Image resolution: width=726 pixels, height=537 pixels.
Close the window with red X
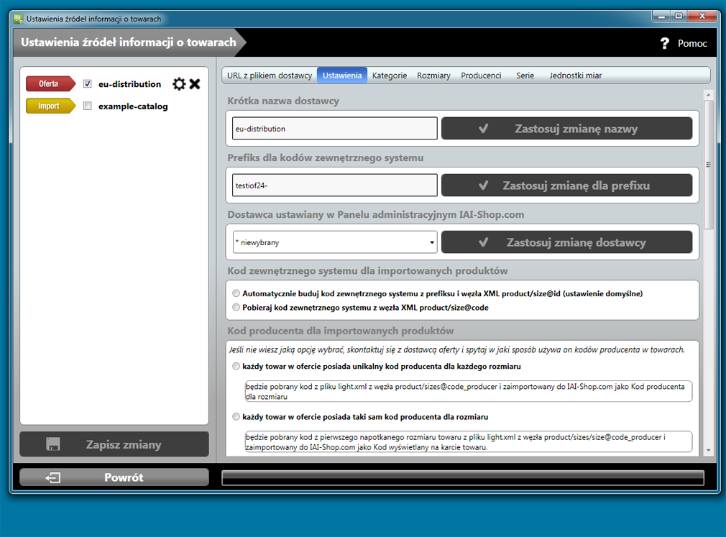[x=702, y=17]
